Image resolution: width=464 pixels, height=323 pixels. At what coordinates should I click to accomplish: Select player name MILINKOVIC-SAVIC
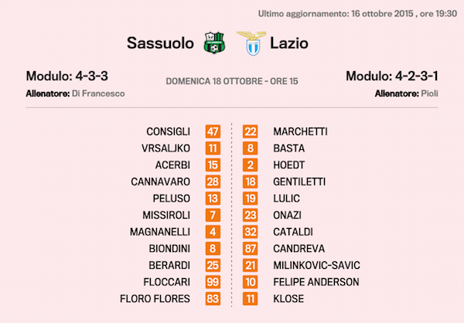coord(316,265)
